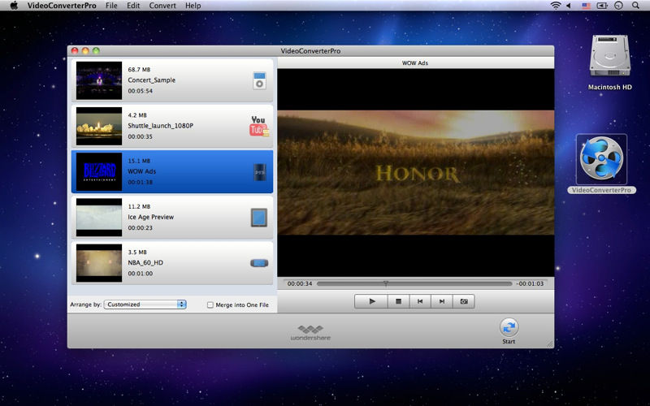Click the iPod output icon for Concert_Sample
The width and height of the screenshot is (650, 406).
[x=259, y=80]
